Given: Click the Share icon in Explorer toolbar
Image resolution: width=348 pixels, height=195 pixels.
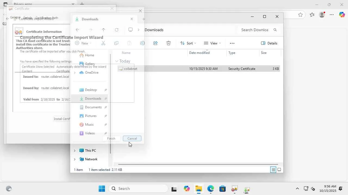Looking at the screenshot, I should 156,43.
